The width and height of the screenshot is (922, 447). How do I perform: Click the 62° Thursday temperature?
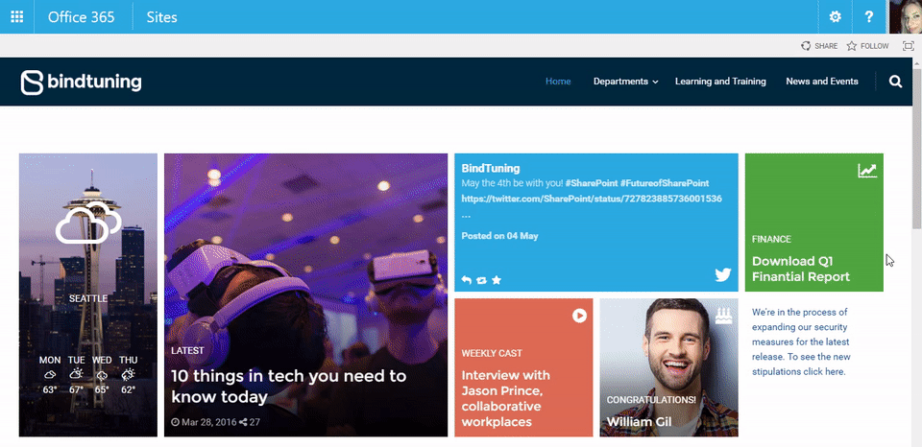(x=128, y=389)
